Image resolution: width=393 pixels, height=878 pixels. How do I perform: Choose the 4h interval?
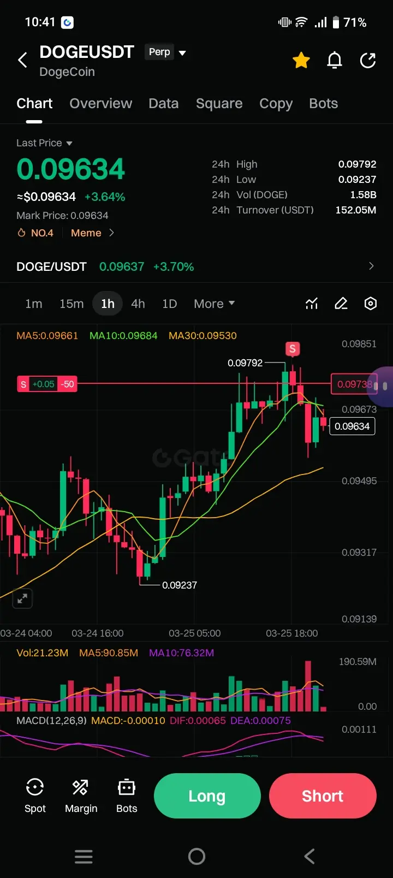coord(138,304)
